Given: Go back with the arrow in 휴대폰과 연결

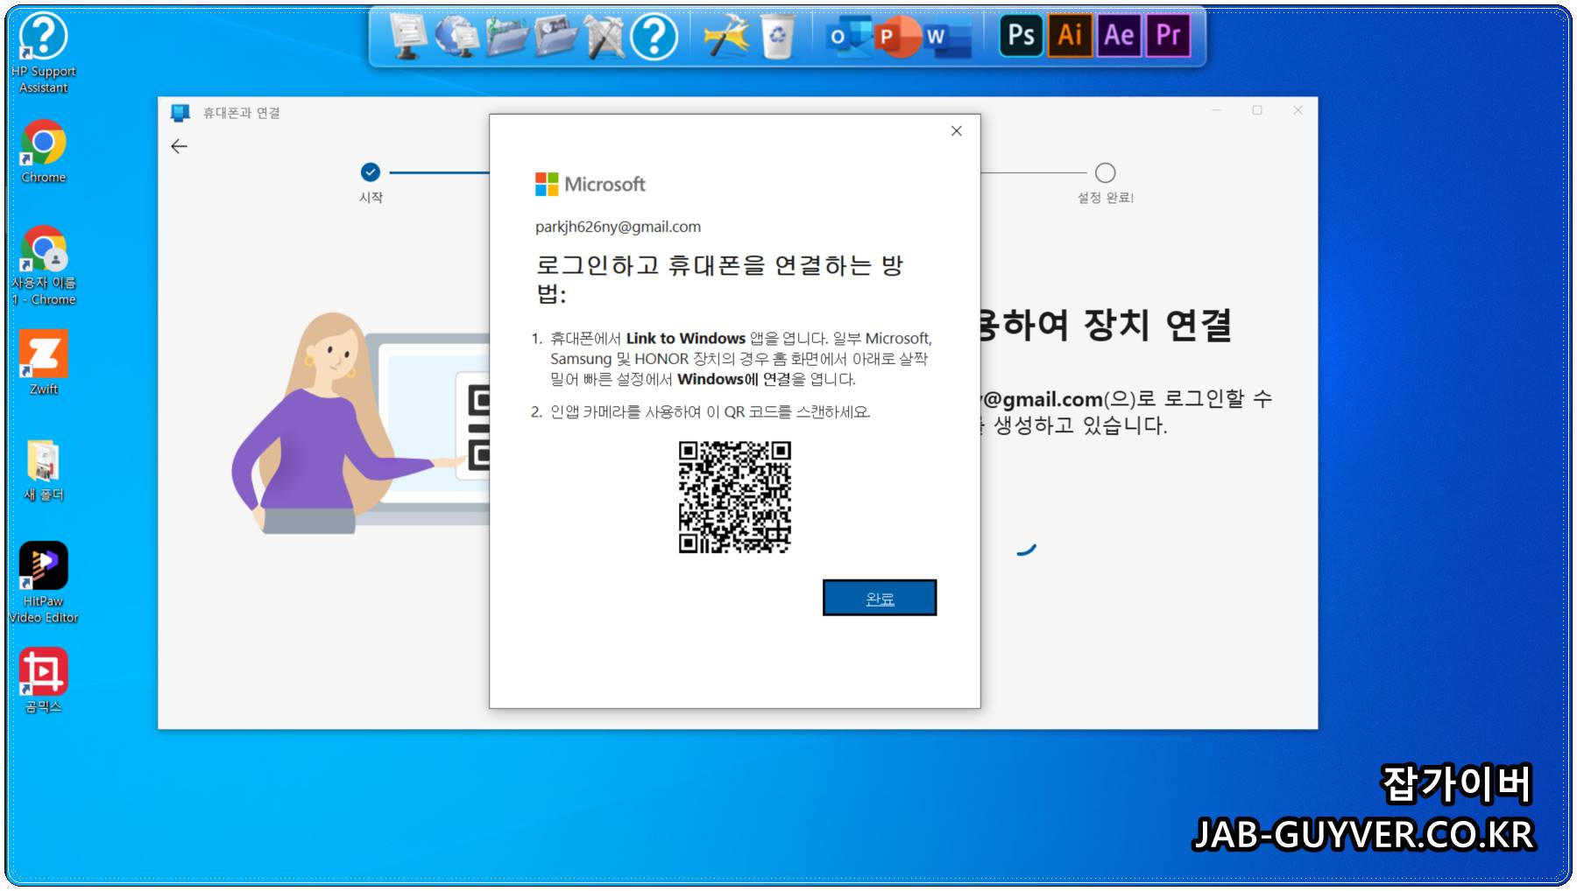Looking at the screenshot, I should (x=180, y=146).
